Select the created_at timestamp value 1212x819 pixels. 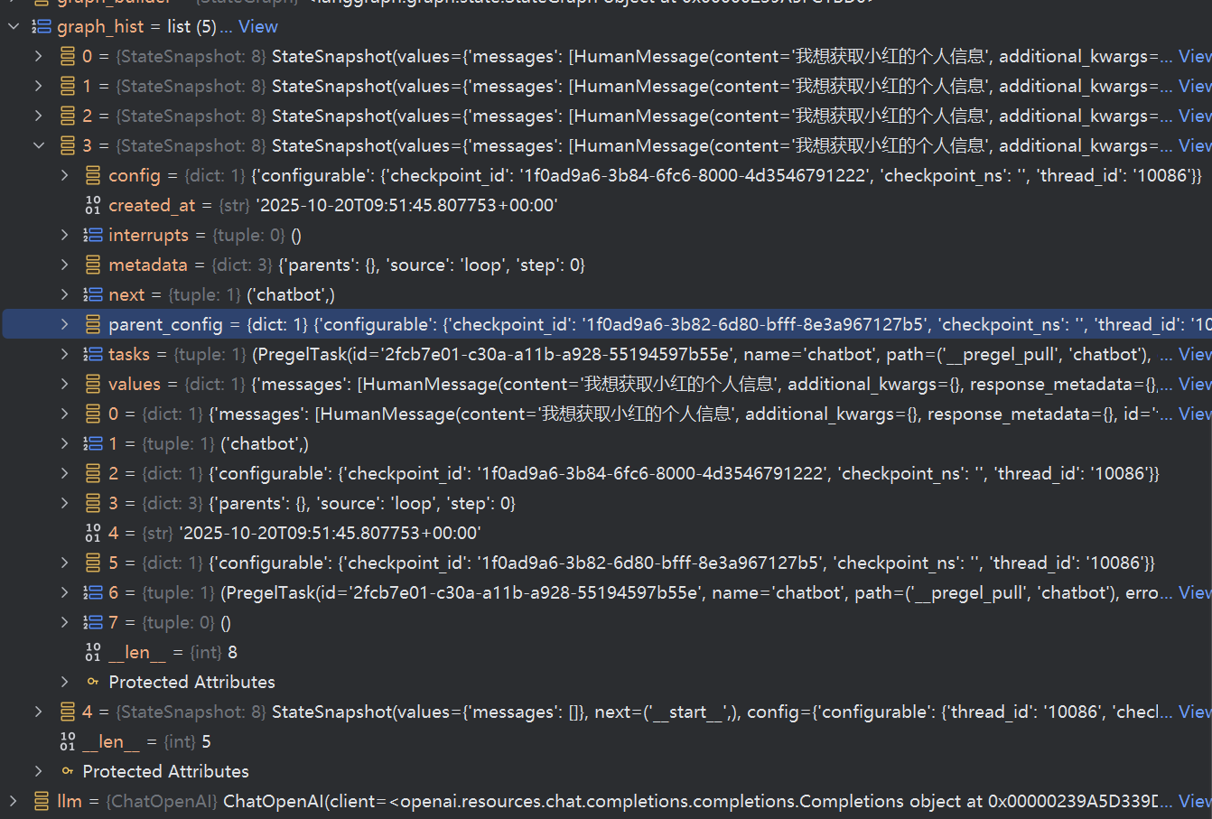point(406,205)
